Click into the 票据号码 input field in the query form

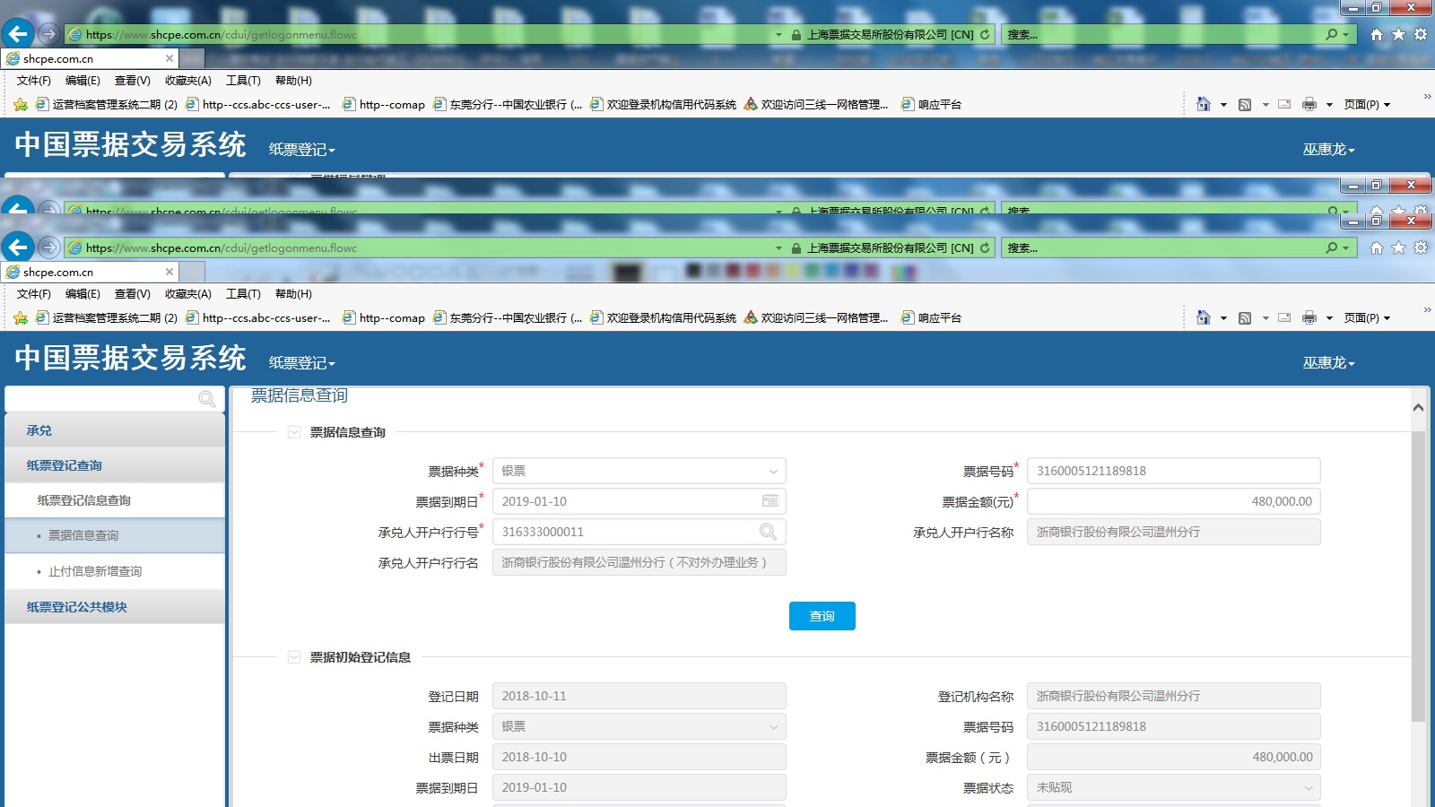[x=1173, y=471]
